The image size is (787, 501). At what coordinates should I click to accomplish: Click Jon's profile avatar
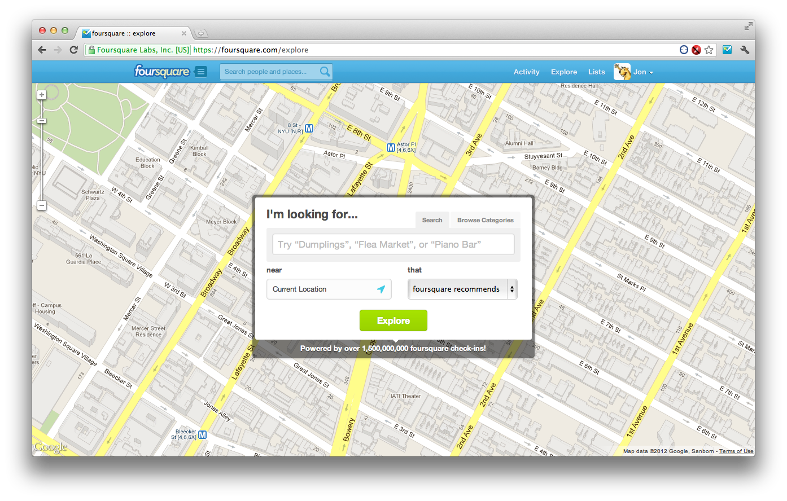[x=622, y=72]
